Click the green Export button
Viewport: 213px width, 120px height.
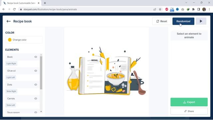pyautogui.click(x=189, y=102)
